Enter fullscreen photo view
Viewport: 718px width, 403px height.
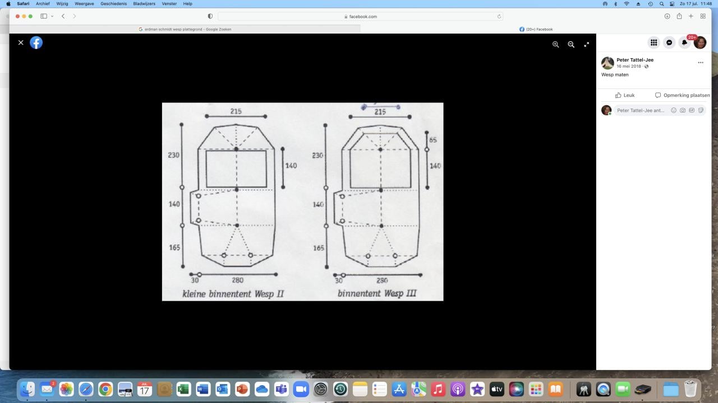587,44
